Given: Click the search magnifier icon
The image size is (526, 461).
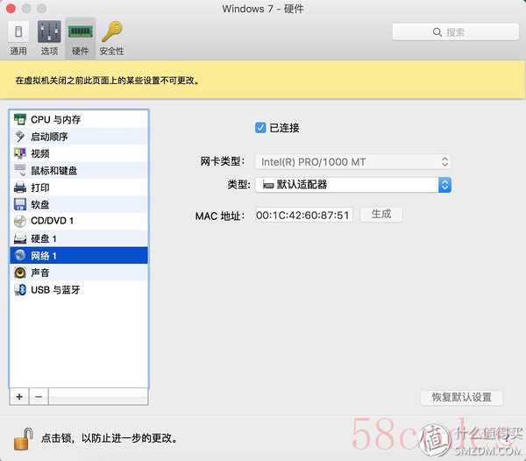Looking at the screenshot, I should (437, 32).
